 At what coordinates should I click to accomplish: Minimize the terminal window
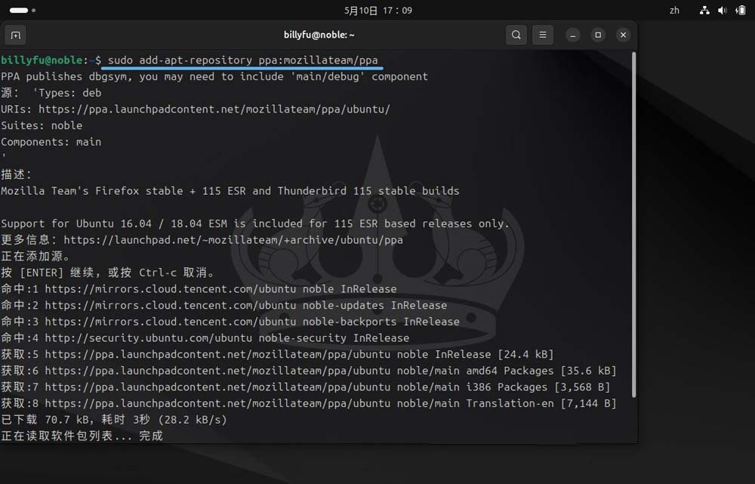573,35
